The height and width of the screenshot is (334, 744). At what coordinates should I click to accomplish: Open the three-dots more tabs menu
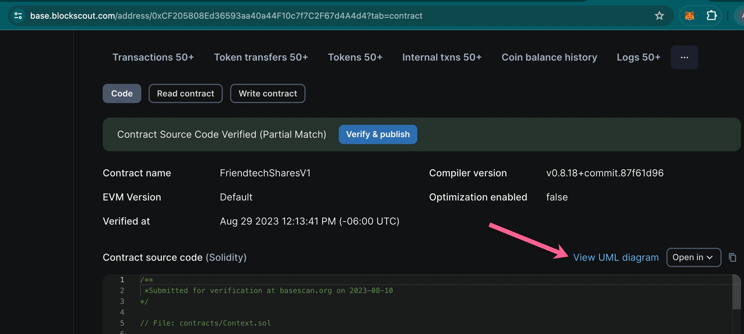coord(684,57)
